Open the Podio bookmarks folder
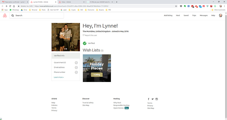Viewport: 227px width, 120px height. 42,10
